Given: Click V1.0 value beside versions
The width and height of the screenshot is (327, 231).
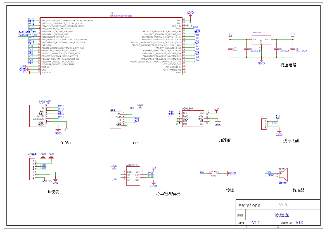Looking at the screenshot, I should point(283,205).
